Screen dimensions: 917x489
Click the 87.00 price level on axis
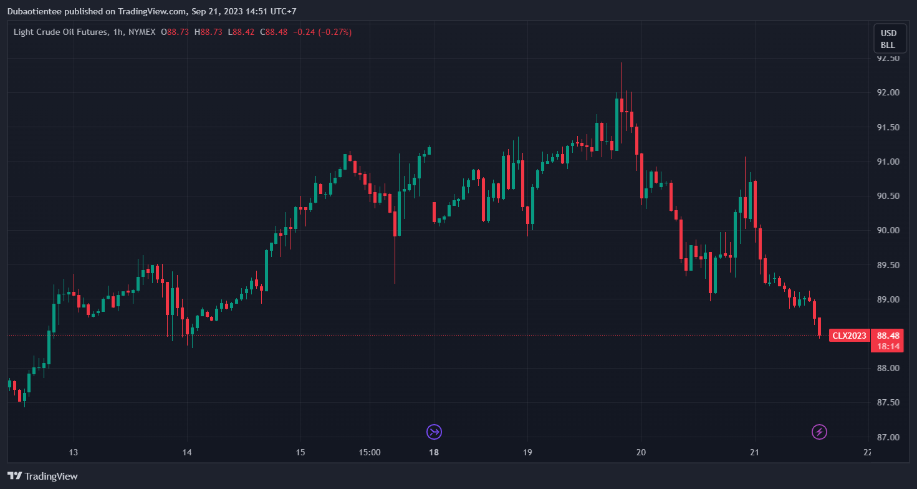click(888, 437)
